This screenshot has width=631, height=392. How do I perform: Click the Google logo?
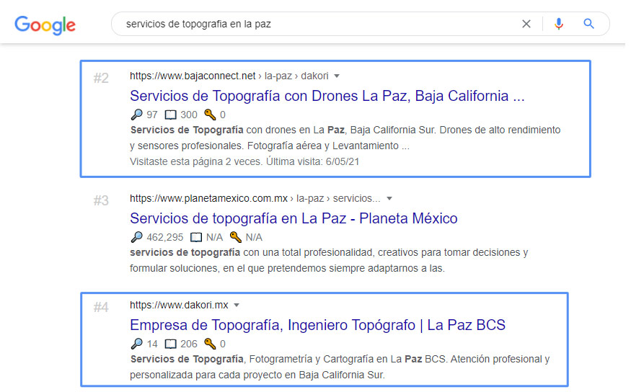[45, 25]
